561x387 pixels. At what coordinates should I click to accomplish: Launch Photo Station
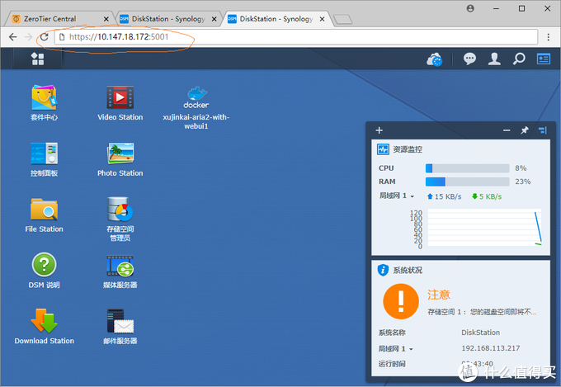click(x=120, y=154)
